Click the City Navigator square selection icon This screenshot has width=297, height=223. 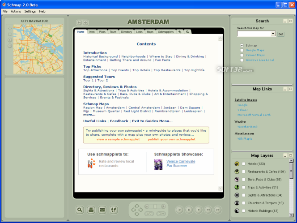coord(10,34)
